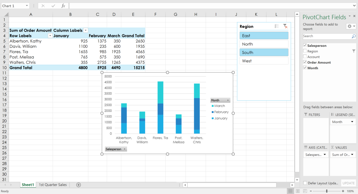Select West in the Region slicer
Screen dimensions: 358x194
[x=264, y=61]
